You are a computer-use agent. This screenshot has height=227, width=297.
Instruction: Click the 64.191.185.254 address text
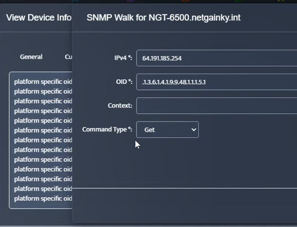162,58
